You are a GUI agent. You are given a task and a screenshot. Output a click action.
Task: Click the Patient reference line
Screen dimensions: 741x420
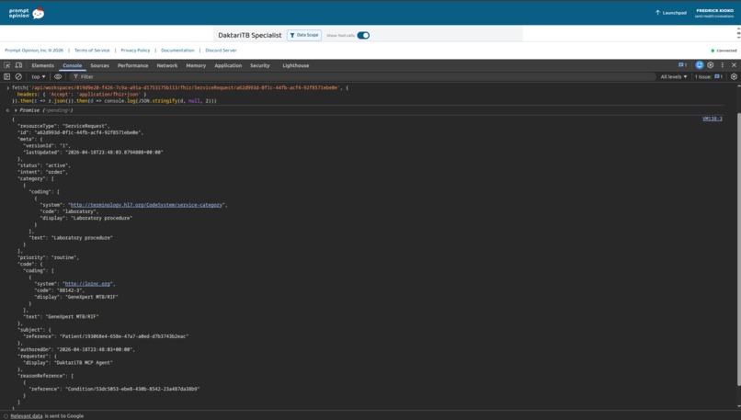click(x=106, y=336)
